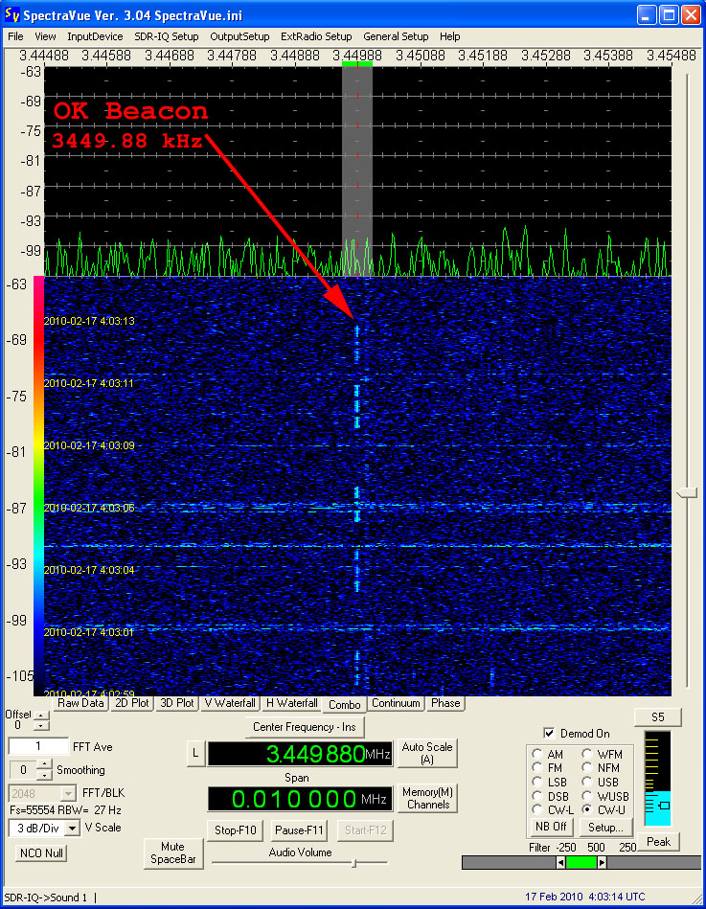Open the File menu

(x=15, y=36)
